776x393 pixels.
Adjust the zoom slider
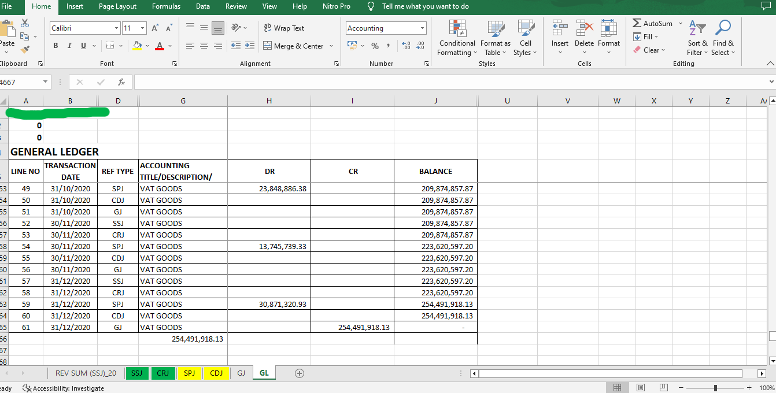[x=715, y=388]
